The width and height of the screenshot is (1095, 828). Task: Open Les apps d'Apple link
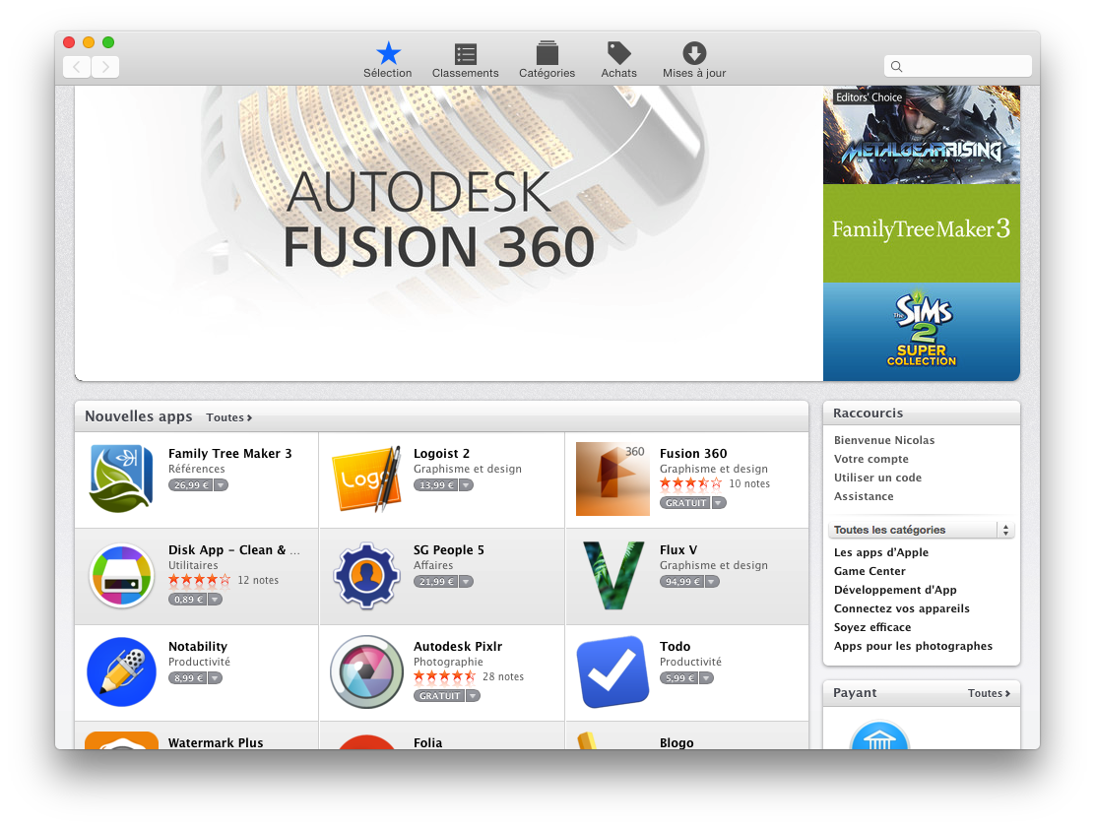(881, 552)
